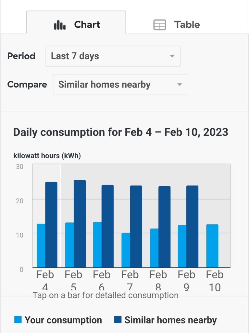Toggle the Your consumption legend swatch
249x333 pixels.
[18, 320]
